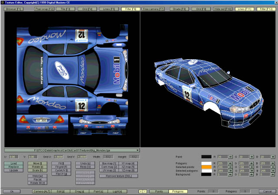Click the CycleUV button
278x195 pixels.
61,170
